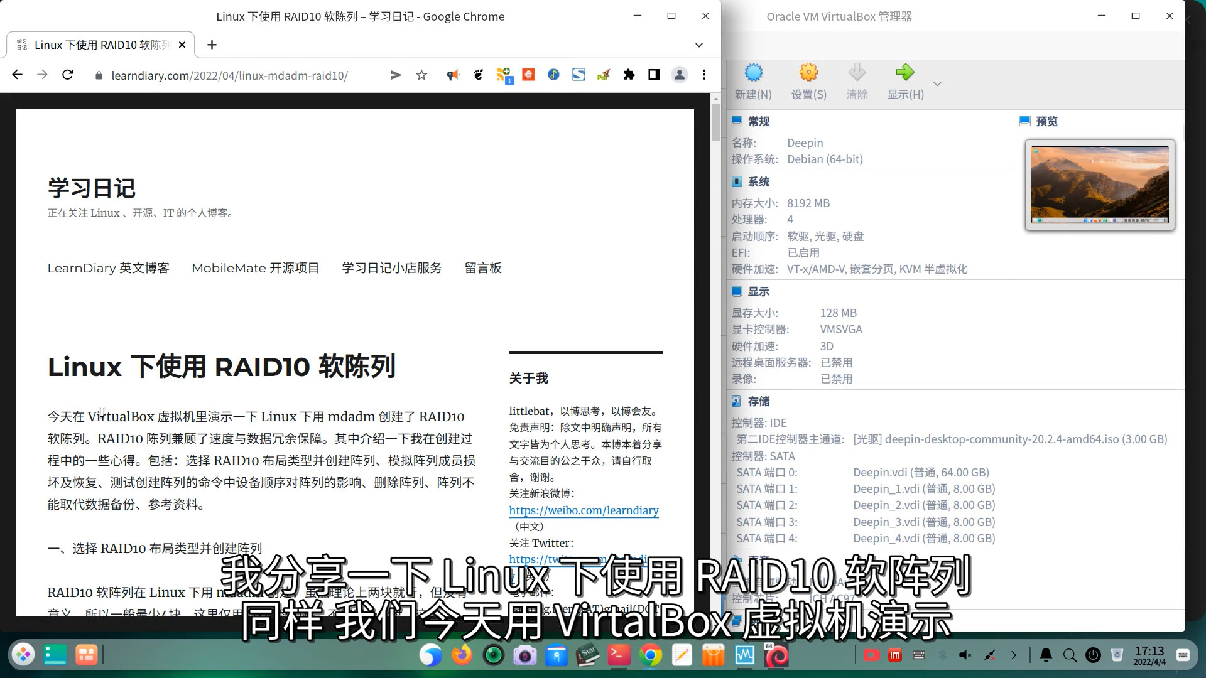Click the VirtualBox New (新建) icon
Image resolution: width=1206 pixels, height=678 pixels.
(753, 73)
